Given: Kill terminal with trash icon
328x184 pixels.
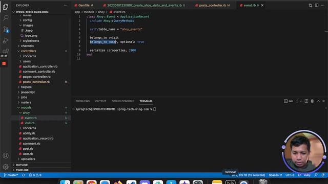Looking at the screenshot, I should point(312,101).
